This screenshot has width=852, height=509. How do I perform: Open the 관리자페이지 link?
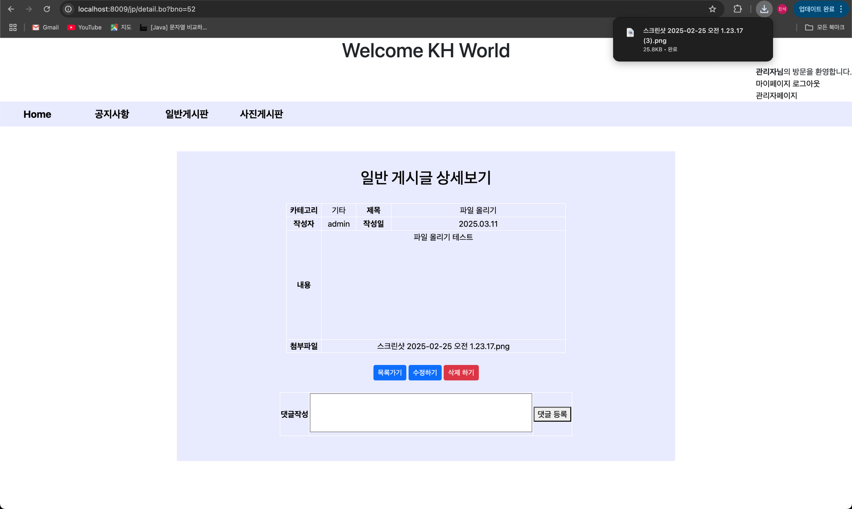click(x=776, y=96)
